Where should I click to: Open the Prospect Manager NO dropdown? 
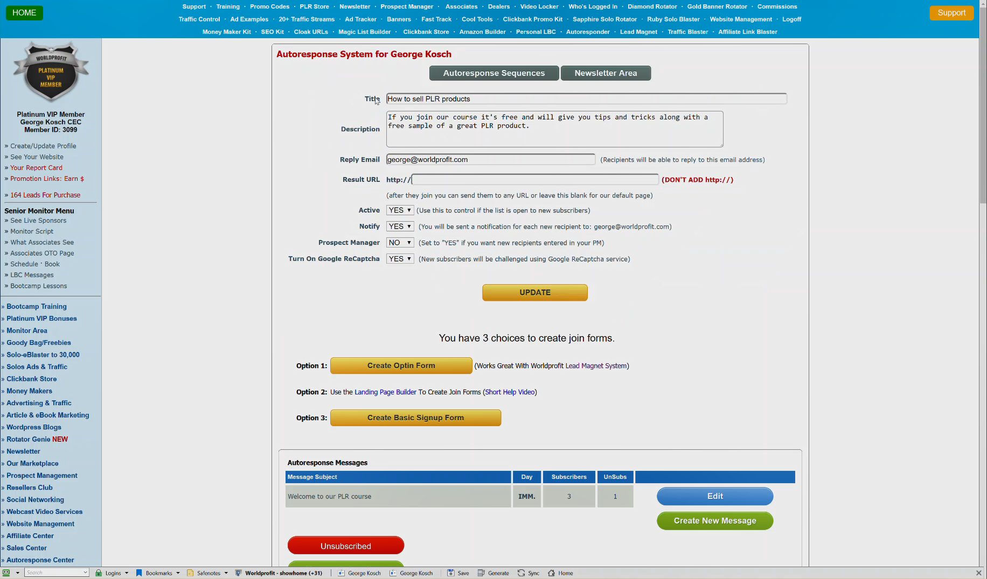[400, 243]
